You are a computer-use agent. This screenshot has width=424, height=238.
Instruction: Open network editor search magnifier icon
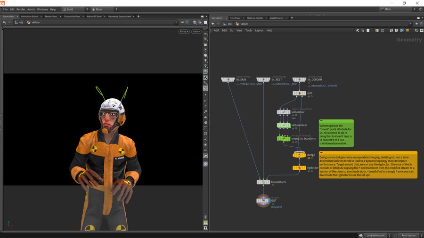(x=416, y=30)
